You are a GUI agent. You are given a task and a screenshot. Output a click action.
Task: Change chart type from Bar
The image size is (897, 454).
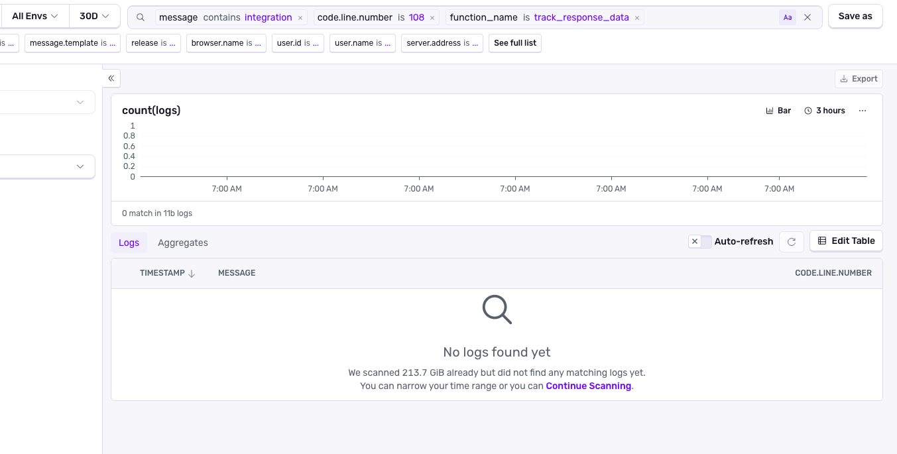click(778, 111)
